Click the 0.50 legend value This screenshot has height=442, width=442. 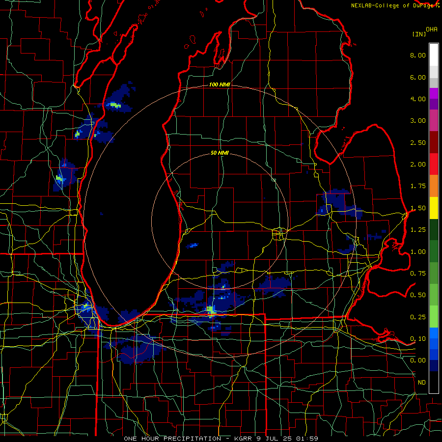coord(418,295)
